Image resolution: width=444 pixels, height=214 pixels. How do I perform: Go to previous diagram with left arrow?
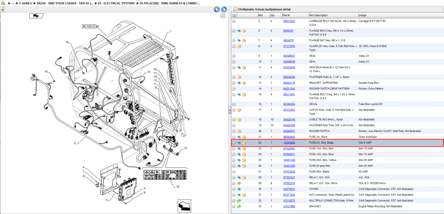click(x=217, y=9)
